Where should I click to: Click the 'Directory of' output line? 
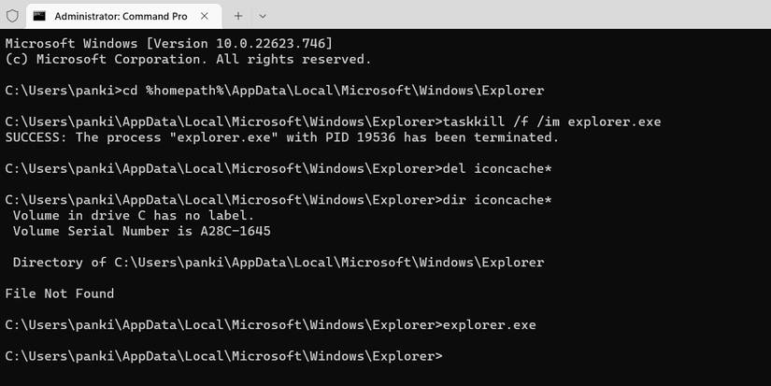[278, 263]
